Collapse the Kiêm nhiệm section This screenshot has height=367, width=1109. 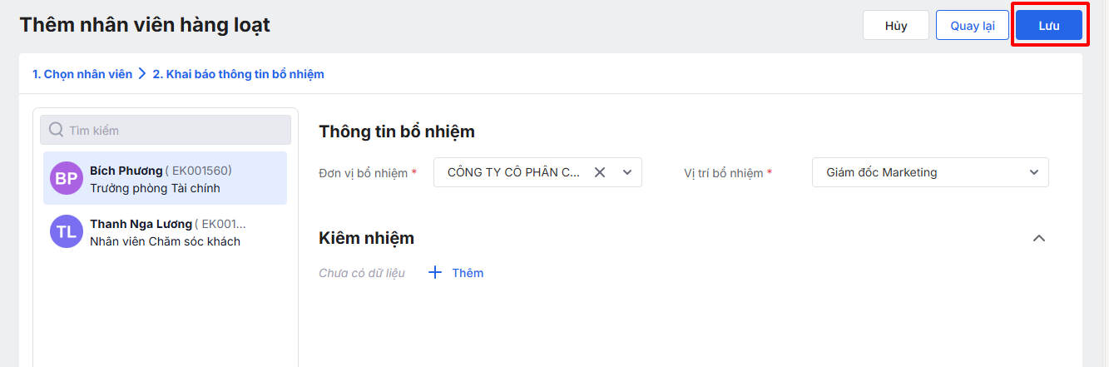1038,238
